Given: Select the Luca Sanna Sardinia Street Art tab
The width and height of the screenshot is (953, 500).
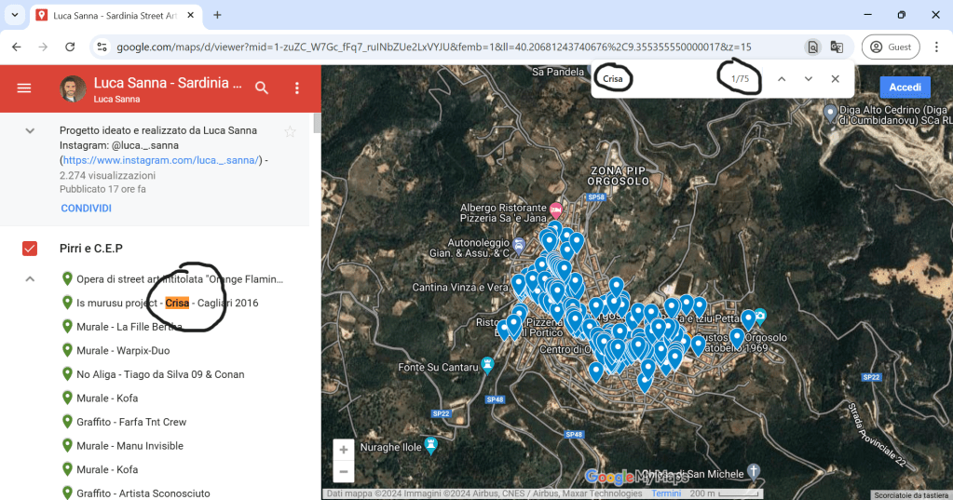Looking at the screenshot, I should pos(112,16).
